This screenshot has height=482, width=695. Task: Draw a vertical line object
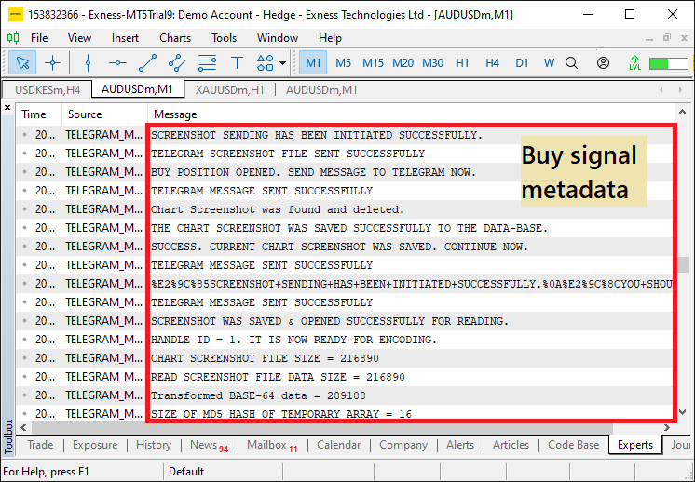(88, 63)
